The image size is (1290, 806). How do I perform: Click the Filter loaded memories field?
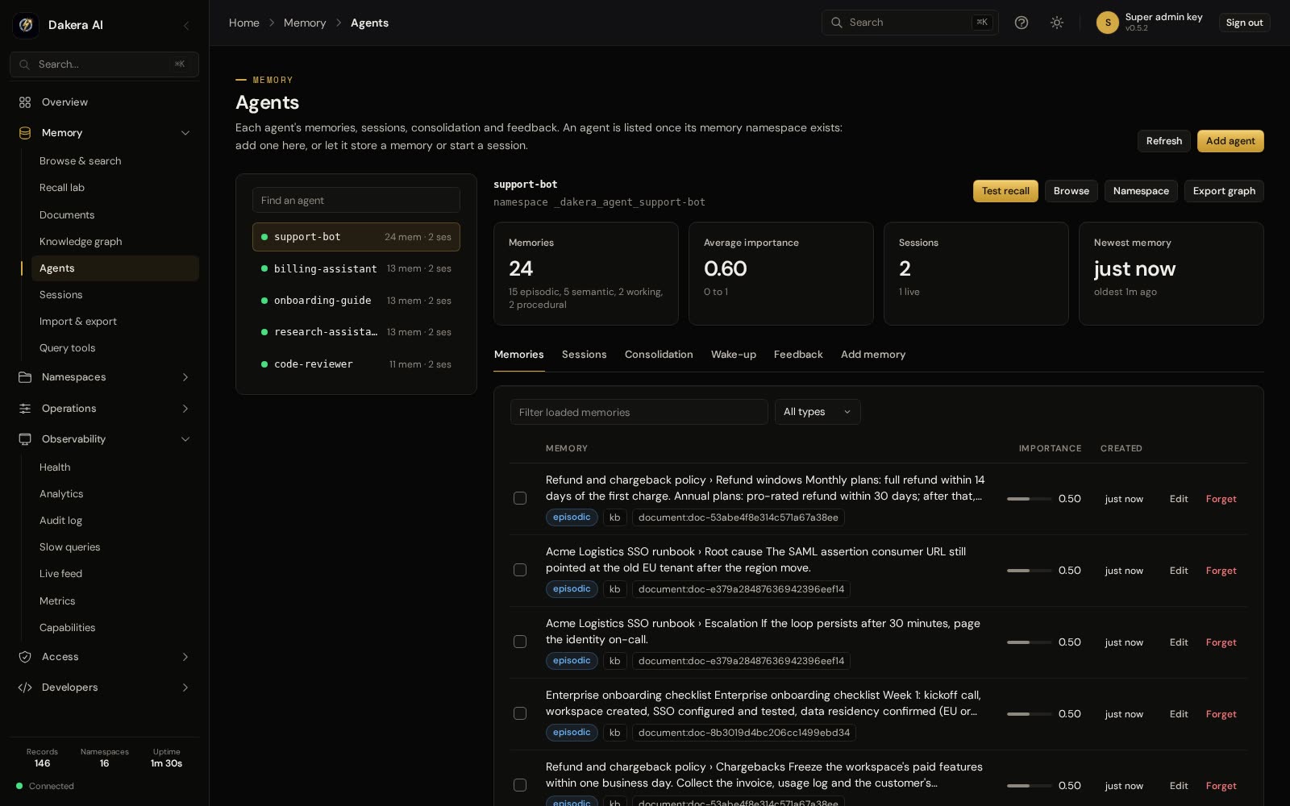639,412
